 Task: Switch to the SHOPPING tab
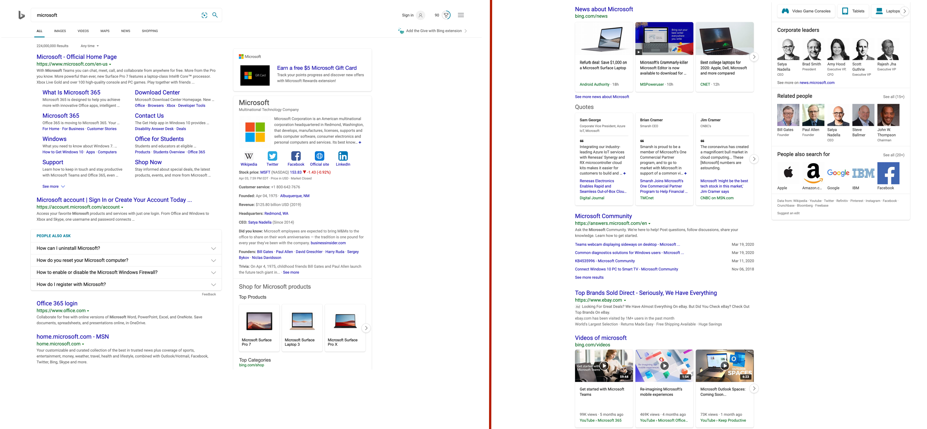click(x=150, y=31)
